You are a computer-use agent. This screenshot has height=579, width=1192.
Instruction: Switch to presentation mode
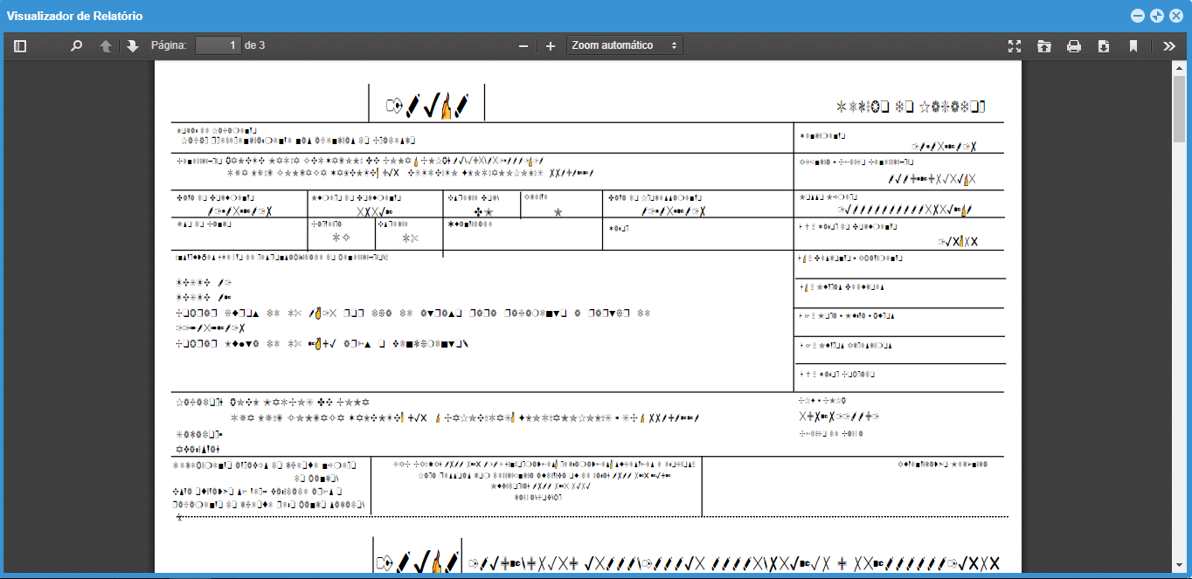click(1015, 46)
